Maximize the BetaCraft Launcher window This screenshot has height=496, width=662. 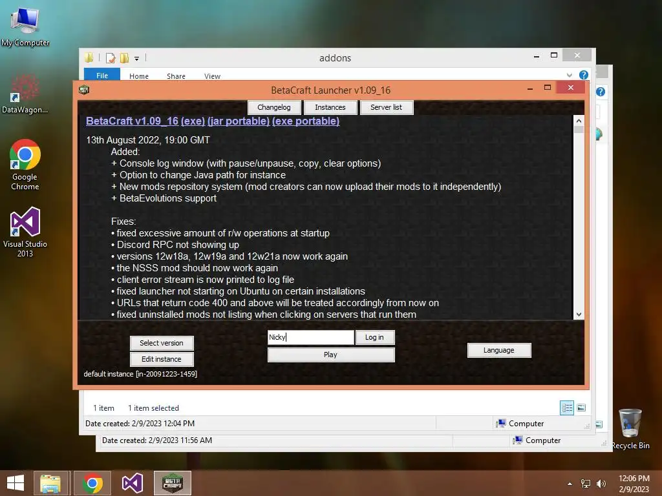548,88
